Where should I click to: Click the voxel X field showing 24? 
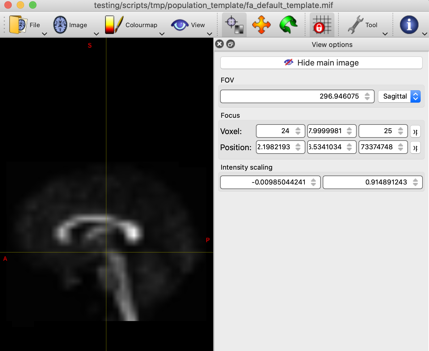281,131
